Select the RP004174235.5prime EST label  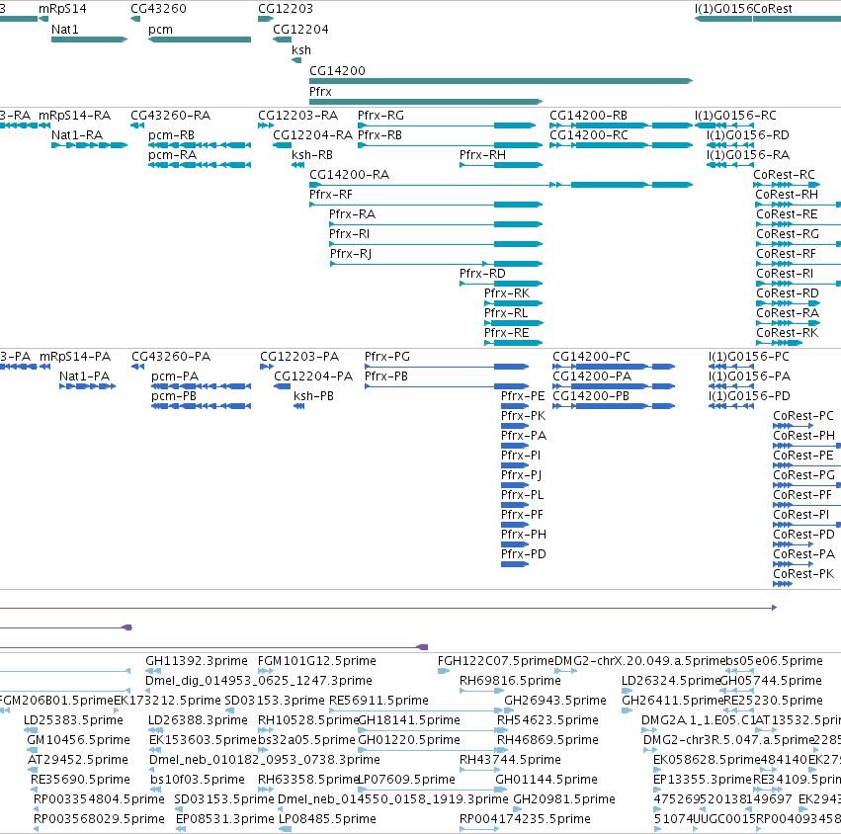click(x=525, y=819)
